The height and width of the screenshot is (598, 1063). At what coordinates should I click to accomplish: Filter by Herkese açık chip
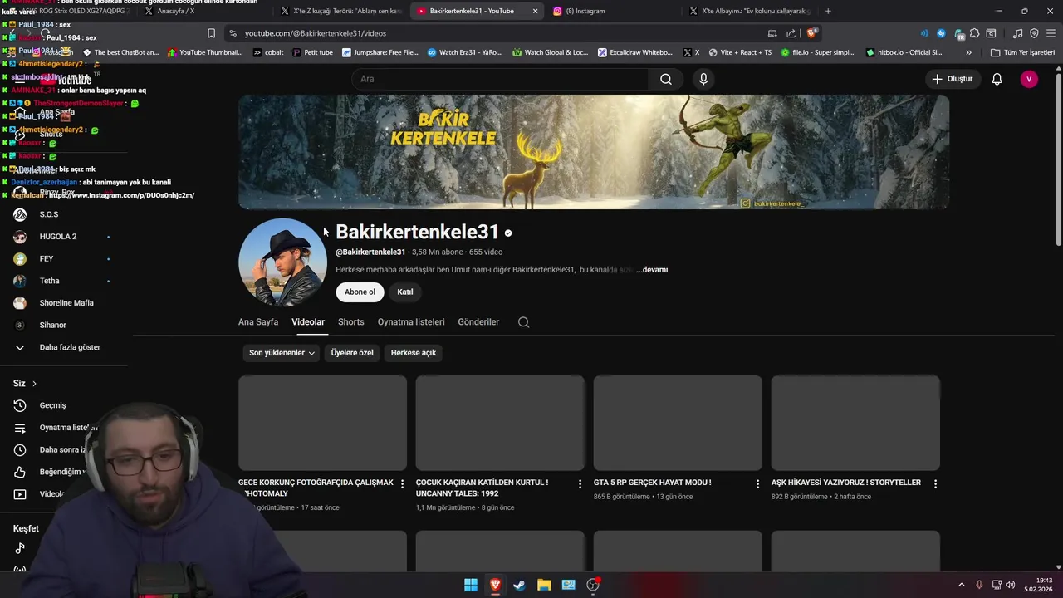click(x=414, y=353)
